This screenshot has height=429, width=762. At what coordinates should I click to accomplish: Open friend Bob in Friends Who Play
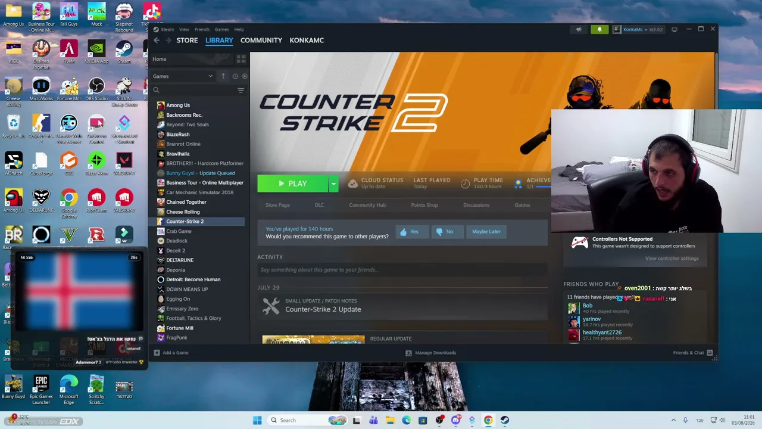pos(587,306)
